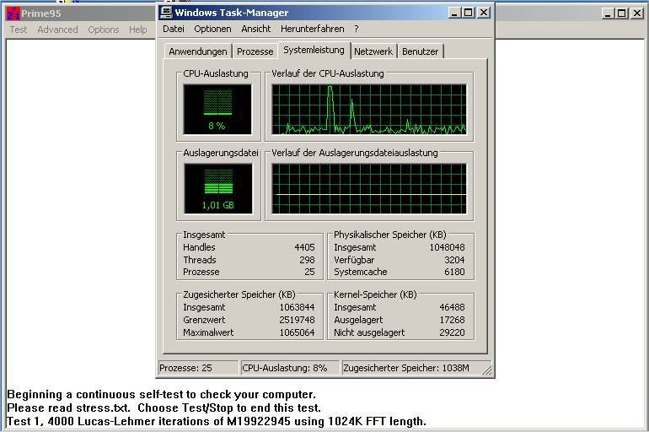Click the Prozesse value 25 in Insgesamt
649x432 pixels.
click(x=309, y=272)
